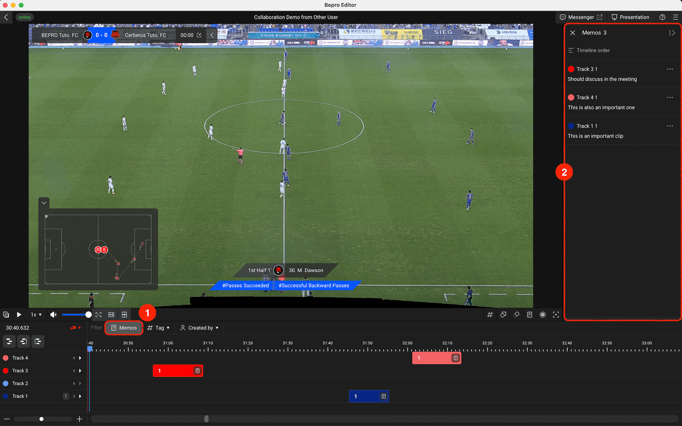Click the circled plus tool icon

(x=542, y=315)
